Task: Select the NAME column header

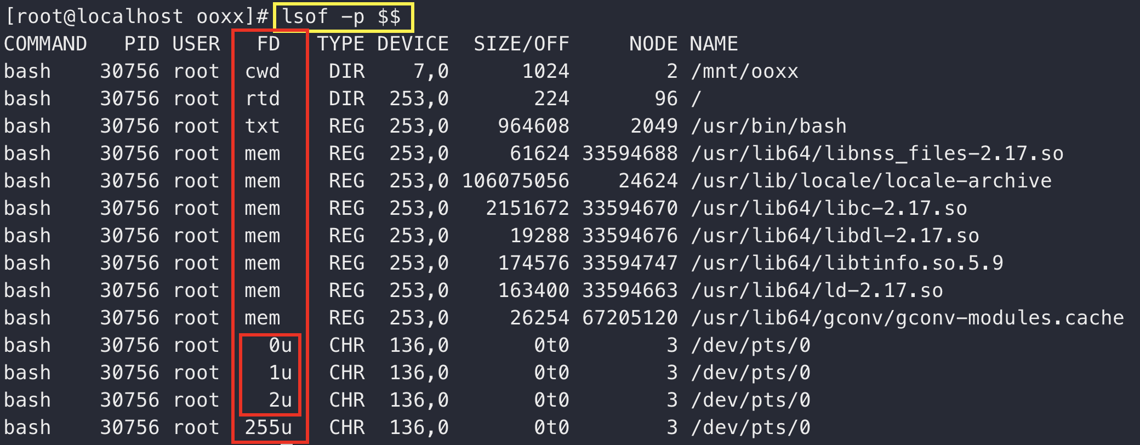Action: point(714,44)
